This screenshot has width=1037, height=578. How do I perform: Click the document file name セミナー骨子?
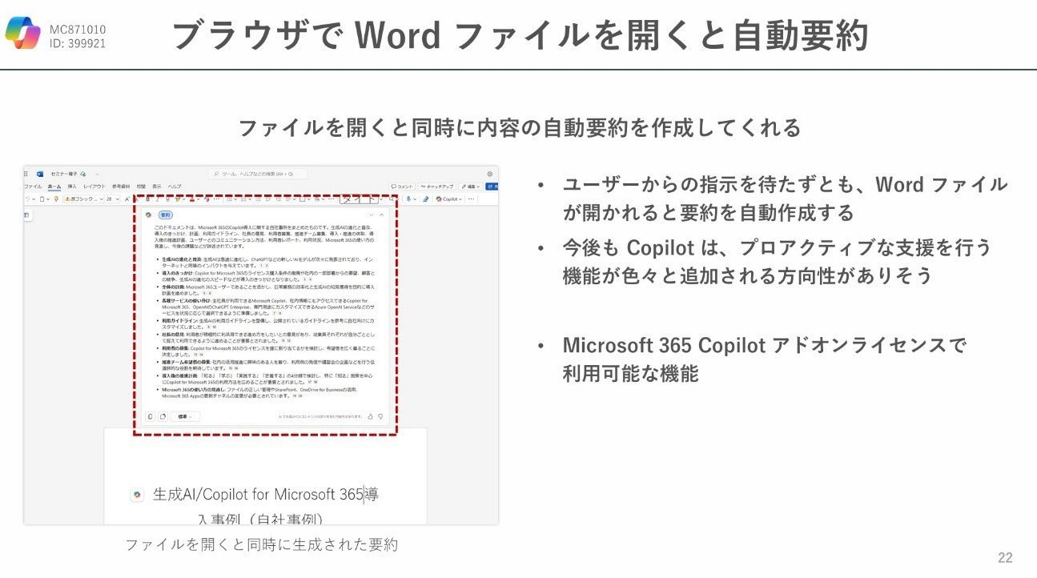tap(62, 174)
